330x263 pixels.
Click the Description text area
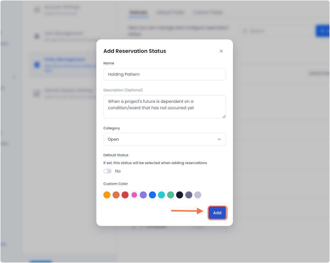(164, 107)
